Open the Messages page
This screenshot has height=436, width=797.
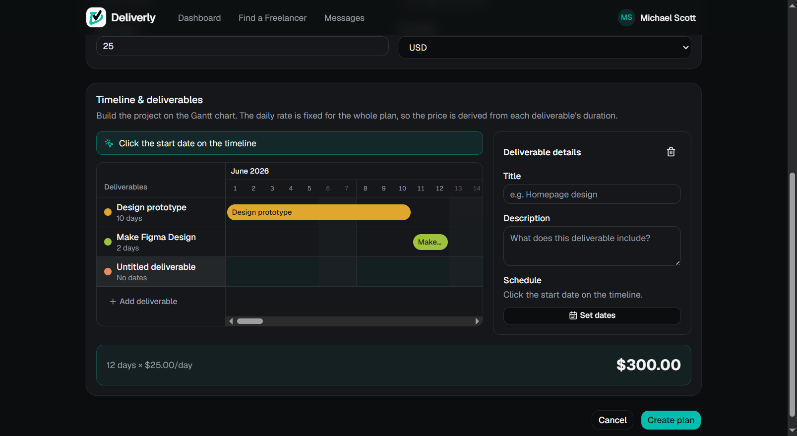click(344, 18)
